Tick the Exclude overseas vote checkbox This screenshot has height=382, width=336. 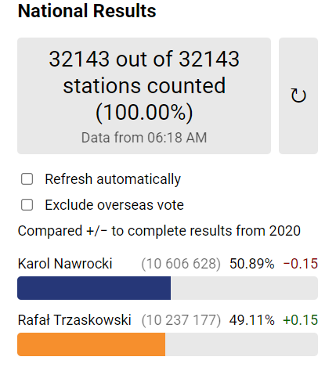click(27, 205)
